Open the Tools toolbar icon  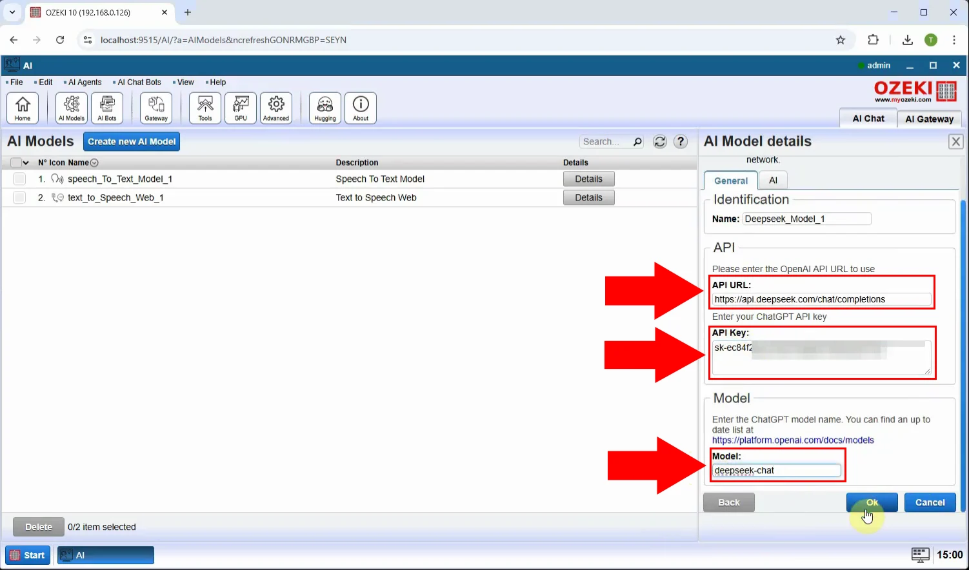(x=205, y=108)
